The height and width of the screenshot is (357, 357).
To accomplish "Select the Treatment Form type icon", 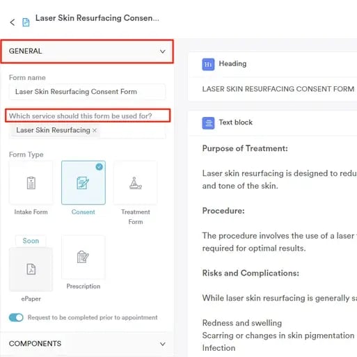I will 136,183.
